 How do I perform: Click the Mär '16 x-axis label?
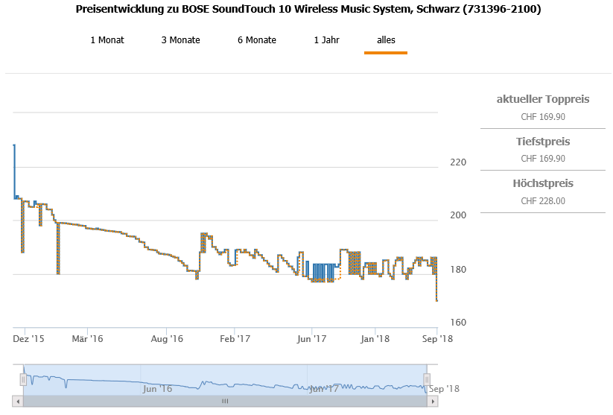click(87, 339)
